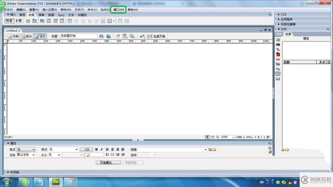Expand the CSS panel group

click(279, 14)
